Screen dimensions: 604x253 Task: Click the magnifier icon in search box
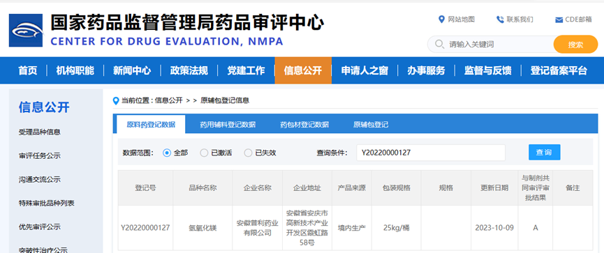click(439, 44)
